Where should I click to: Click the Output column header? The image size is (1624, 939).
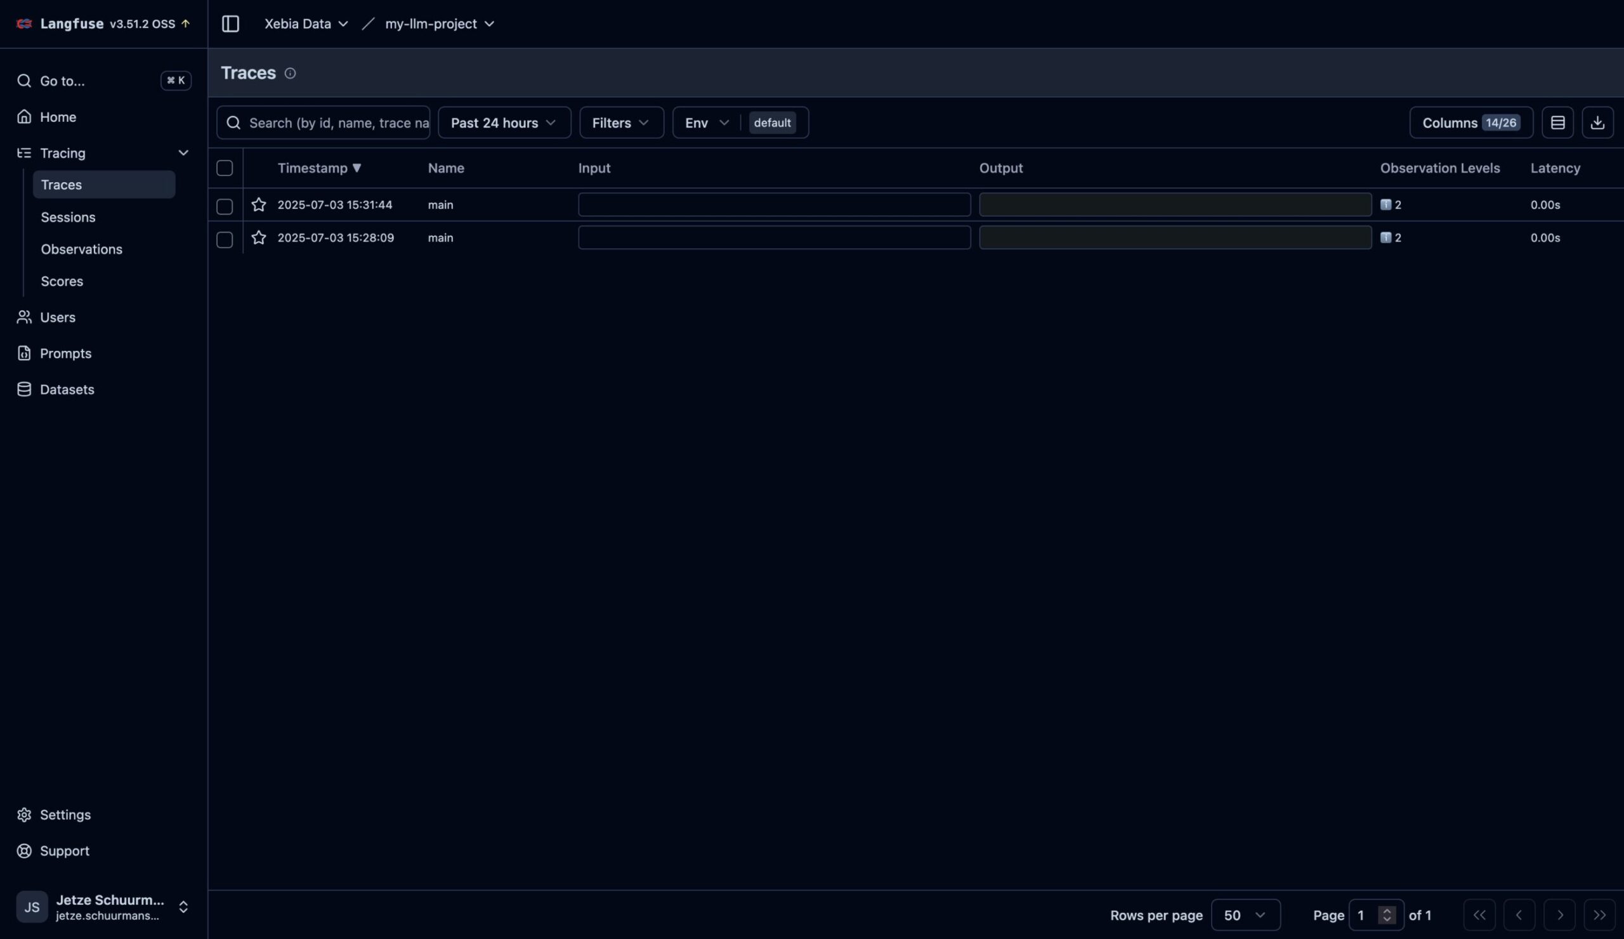pos(1001,168)
